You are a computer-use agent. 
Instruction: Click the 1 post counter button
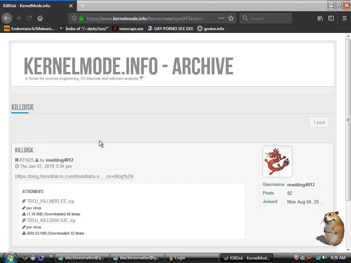coord(319,122)
